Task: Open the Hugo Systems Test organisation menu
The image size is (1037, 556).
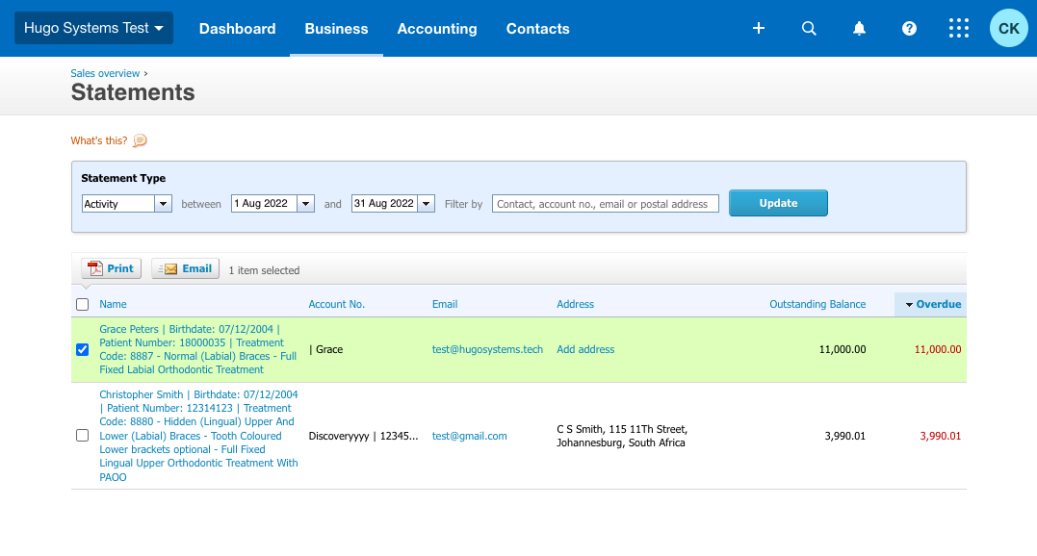Action: click(93, 29)
